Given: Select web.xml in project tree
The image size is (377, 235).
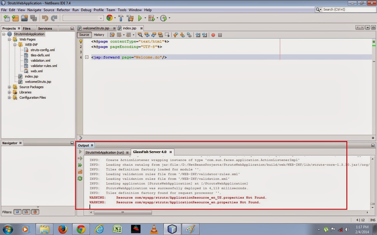Looking at the screenshot, I should coord(37,71).
